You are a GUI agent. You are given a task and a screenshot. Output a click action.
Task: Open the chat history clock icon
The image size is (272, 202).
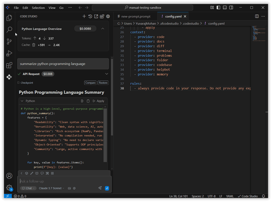tap(90, 16)
